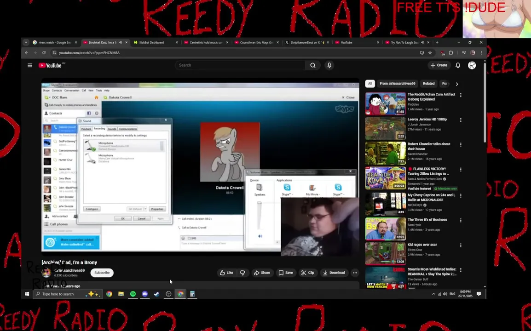Screen dimensions: 531x331
Task: Click the browser address bar URL
Action: tap(89, 53)
